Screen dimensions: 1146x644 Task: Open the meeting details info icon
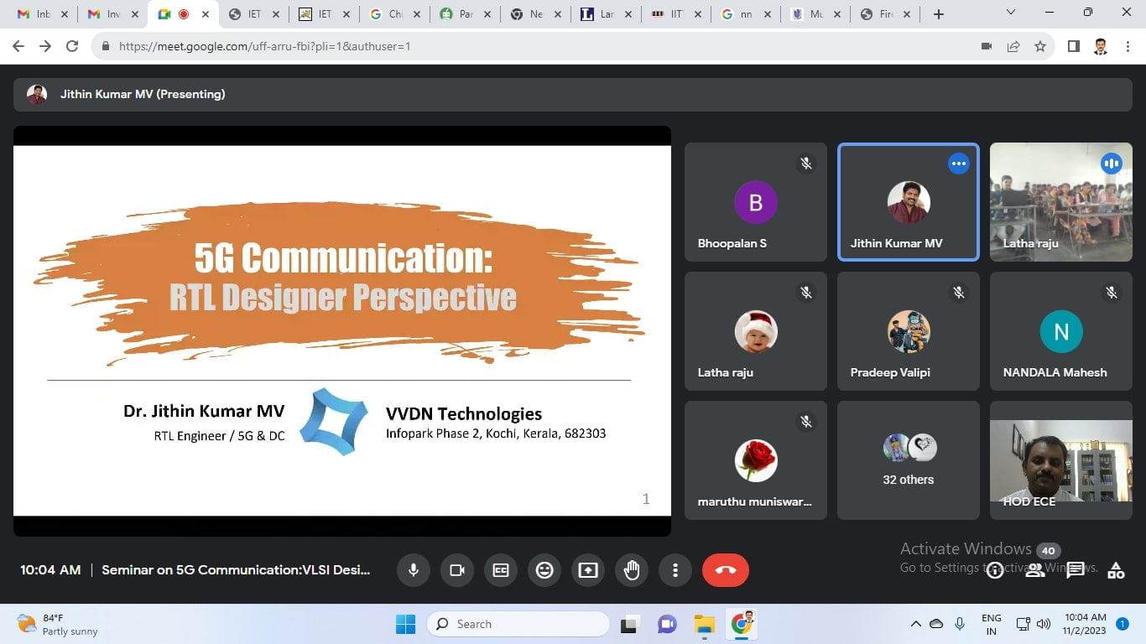pyautogui.click(x=995, y=571)
